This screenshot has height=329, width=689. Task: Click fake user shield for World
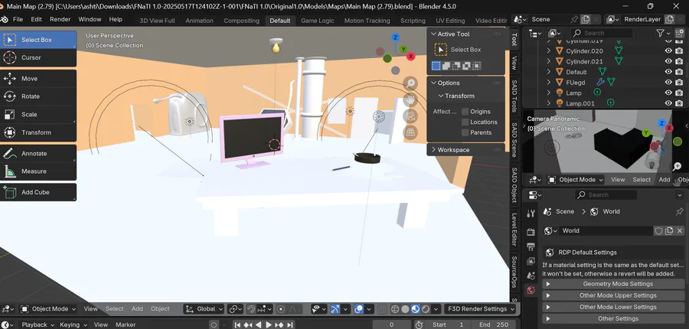pos(658,230)
